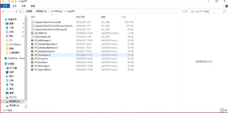The height and width of the screenshot is (113, 228).
Task: Refresh the CogVPP folder view
Action: tap(186, 11)
